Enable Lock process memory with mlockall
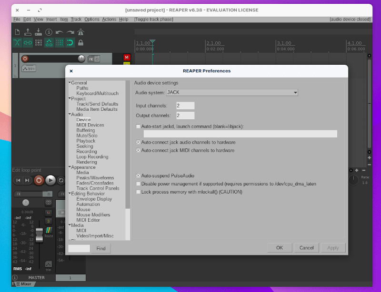Screen dimensions: 381x292 click(138, 192)
